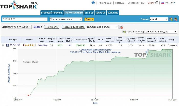Click the Поиск button

tap(89, 19)
